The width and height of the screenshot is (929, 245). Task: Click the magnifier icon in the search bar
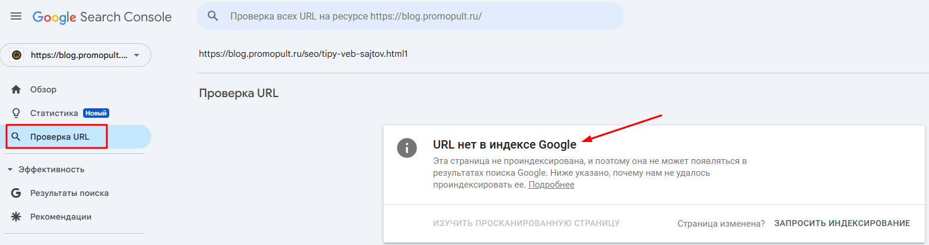[x=213, y=16]
